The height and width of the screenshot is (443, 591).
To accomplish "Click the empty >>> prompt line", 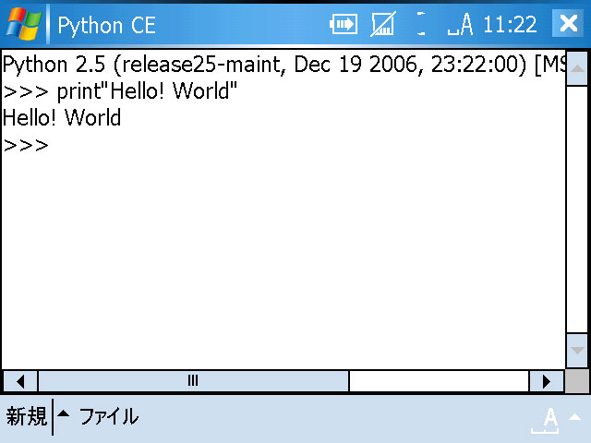I will coord(26,146).
